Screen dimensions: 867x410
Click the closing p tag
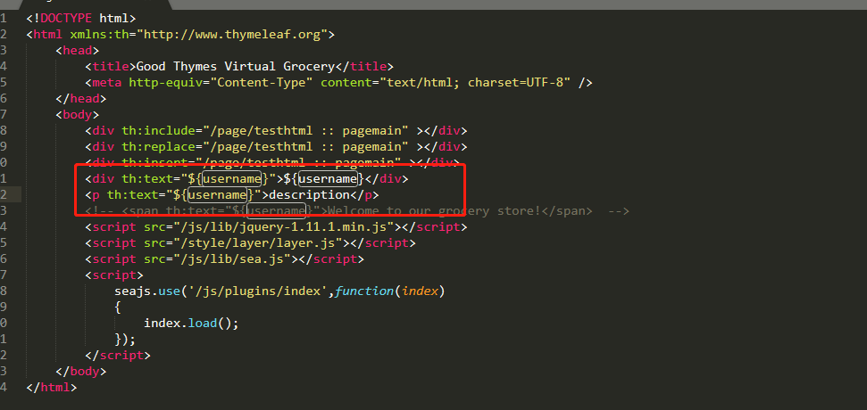pos(364,195)
